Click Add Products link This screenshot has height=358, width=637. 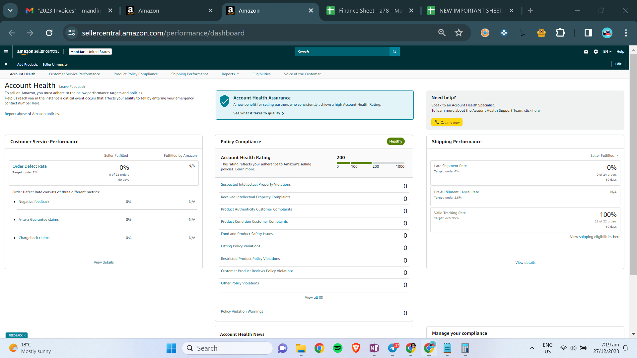pos(28,65)
